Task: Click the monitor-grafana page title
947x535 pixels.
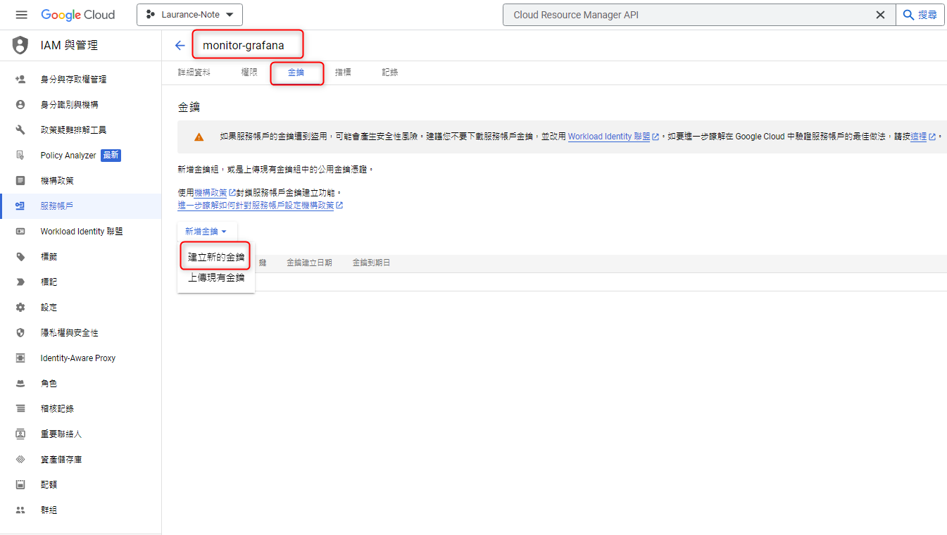Action: 244,46
